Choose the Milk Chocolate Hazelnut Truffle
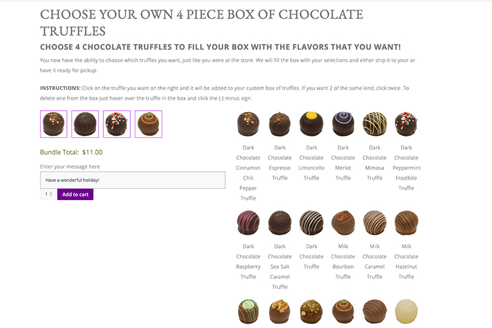The height and width of the screenshot is (328, 492). tap(407, 223)
